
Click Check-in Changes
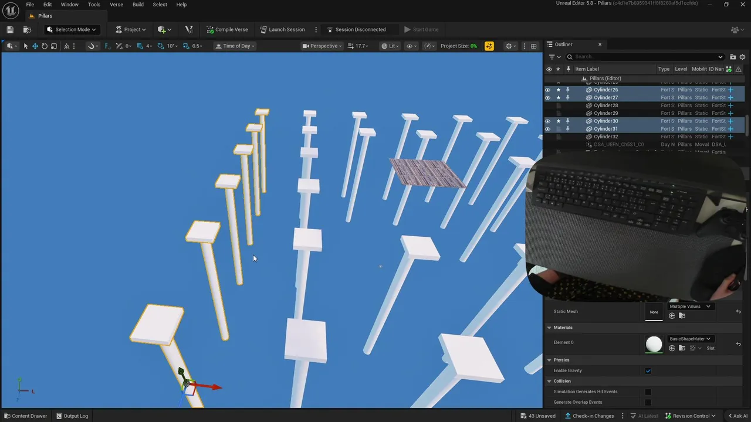pos(589,416)
